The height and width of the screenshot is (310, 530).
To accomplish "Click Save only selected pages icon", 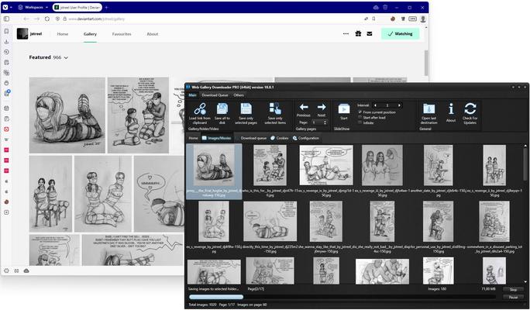I will pos(246,109).
